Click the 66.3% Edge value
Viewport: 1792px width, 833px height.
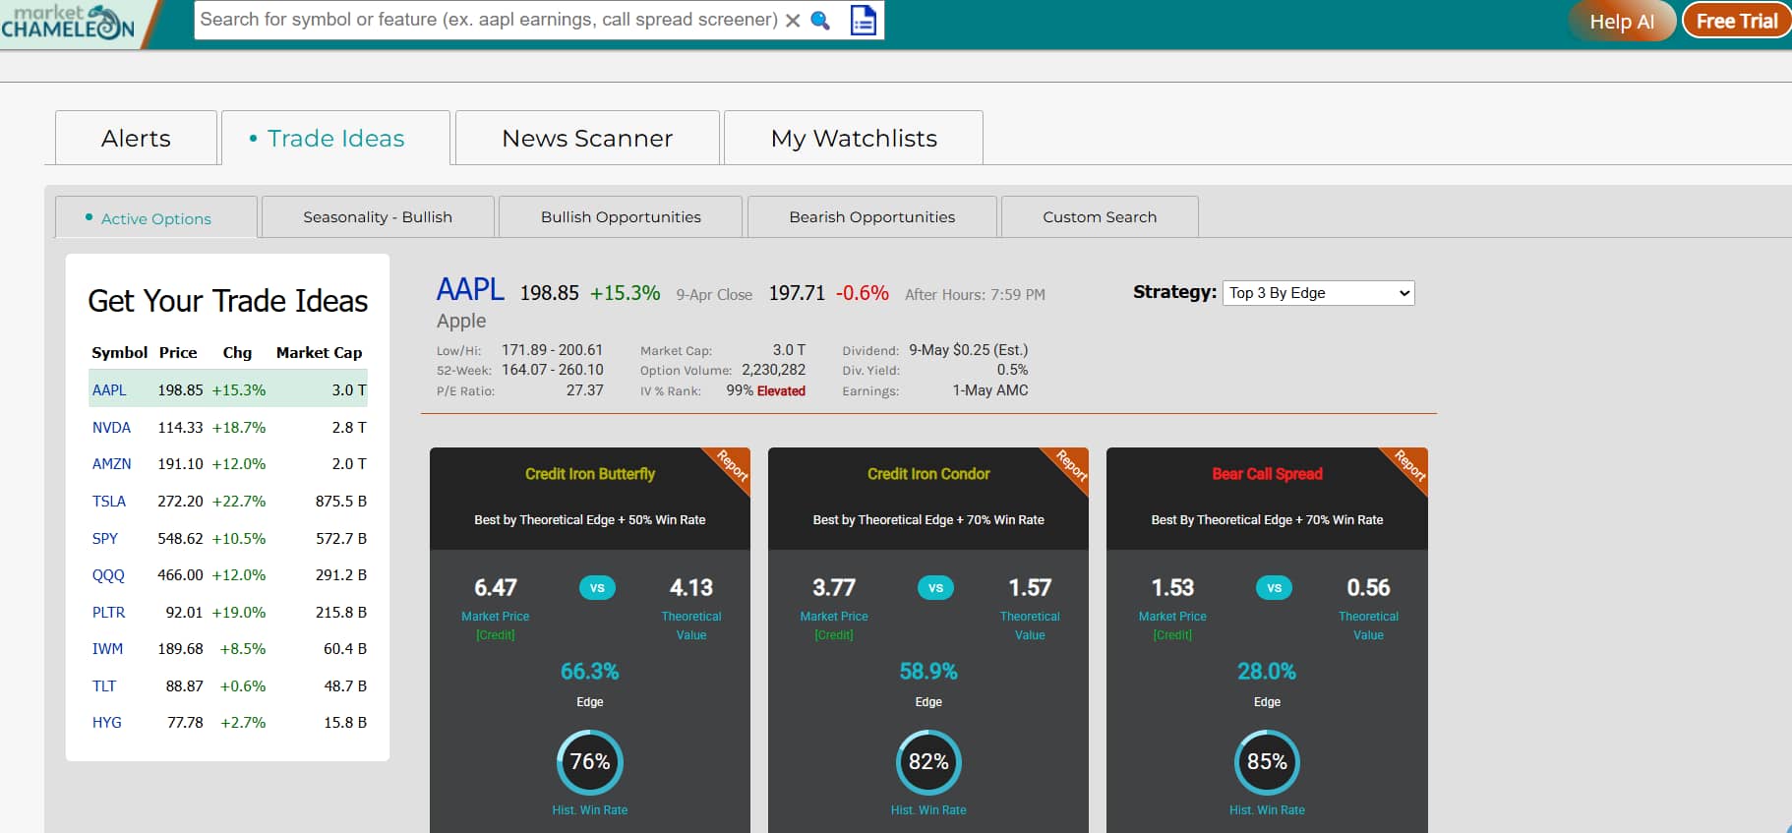tap(590, 672)
